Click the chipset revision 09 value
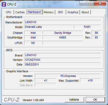The image size is (108, 105). click(x=96, y=33)
